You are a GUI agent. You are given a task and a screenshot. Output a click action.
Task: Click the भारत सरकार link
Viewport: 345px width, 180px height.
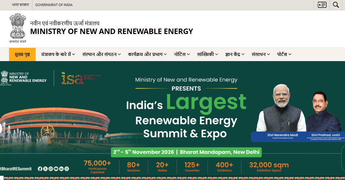21,5
